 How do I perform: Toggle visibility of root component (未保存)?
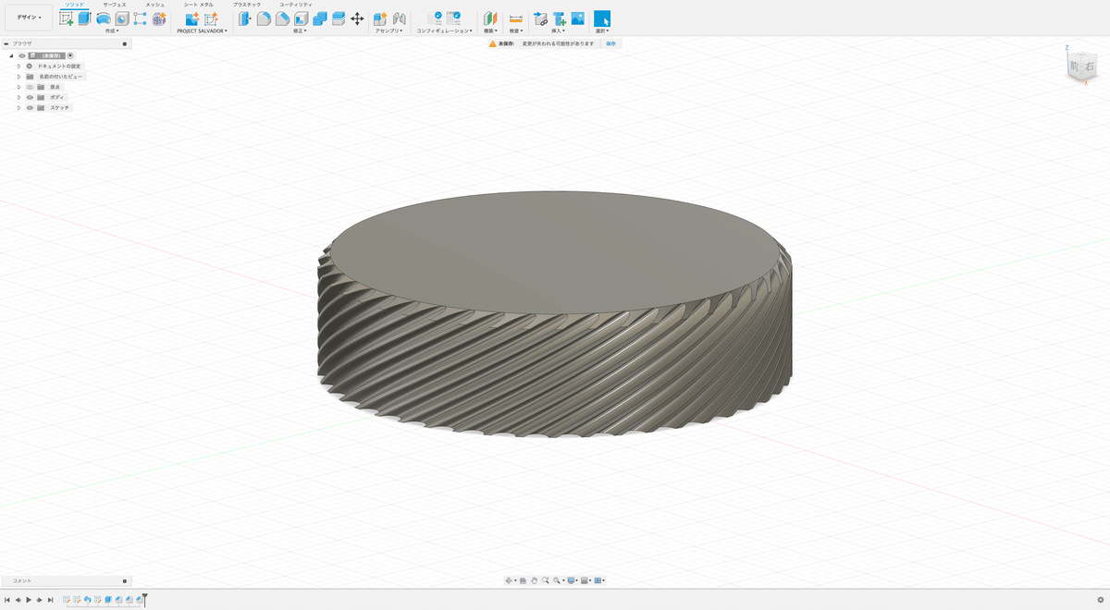[22, 55]
